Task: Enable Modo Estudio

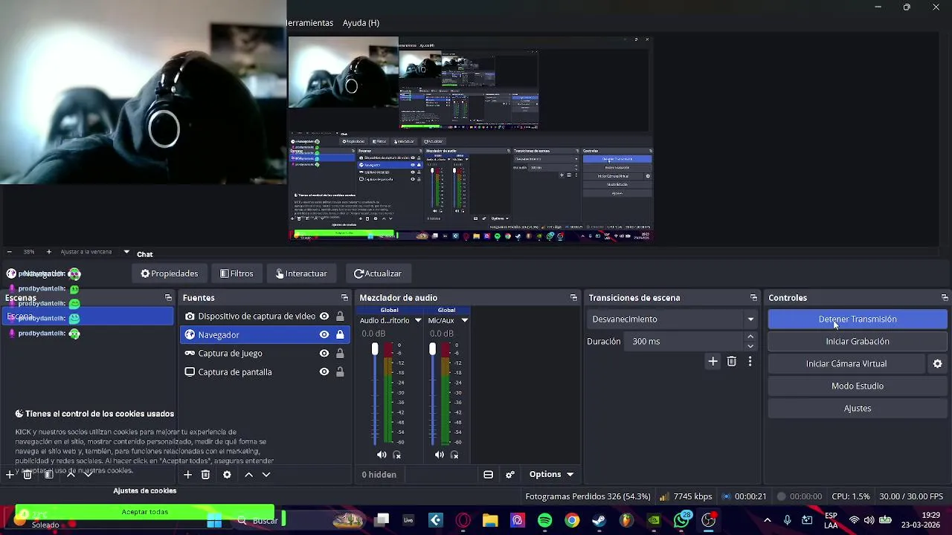Action: click(858, 386)
